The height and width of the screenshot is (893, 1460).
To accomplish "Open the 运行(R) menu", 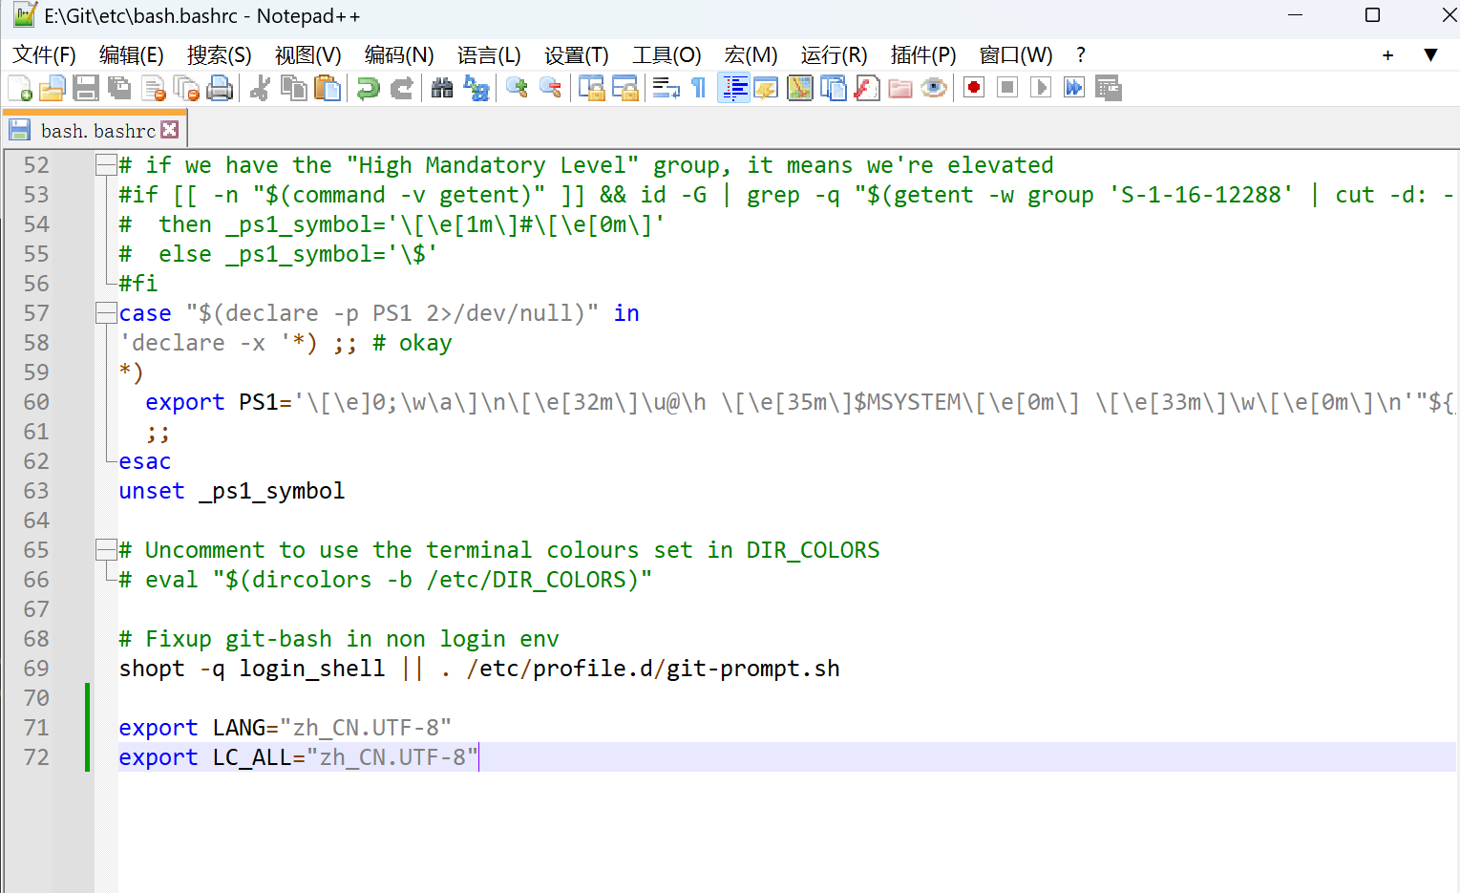I will click(834, 55).
